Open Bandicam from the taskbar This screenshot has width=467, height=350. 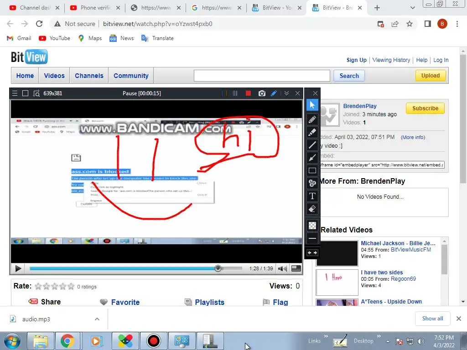coord(154,341)
